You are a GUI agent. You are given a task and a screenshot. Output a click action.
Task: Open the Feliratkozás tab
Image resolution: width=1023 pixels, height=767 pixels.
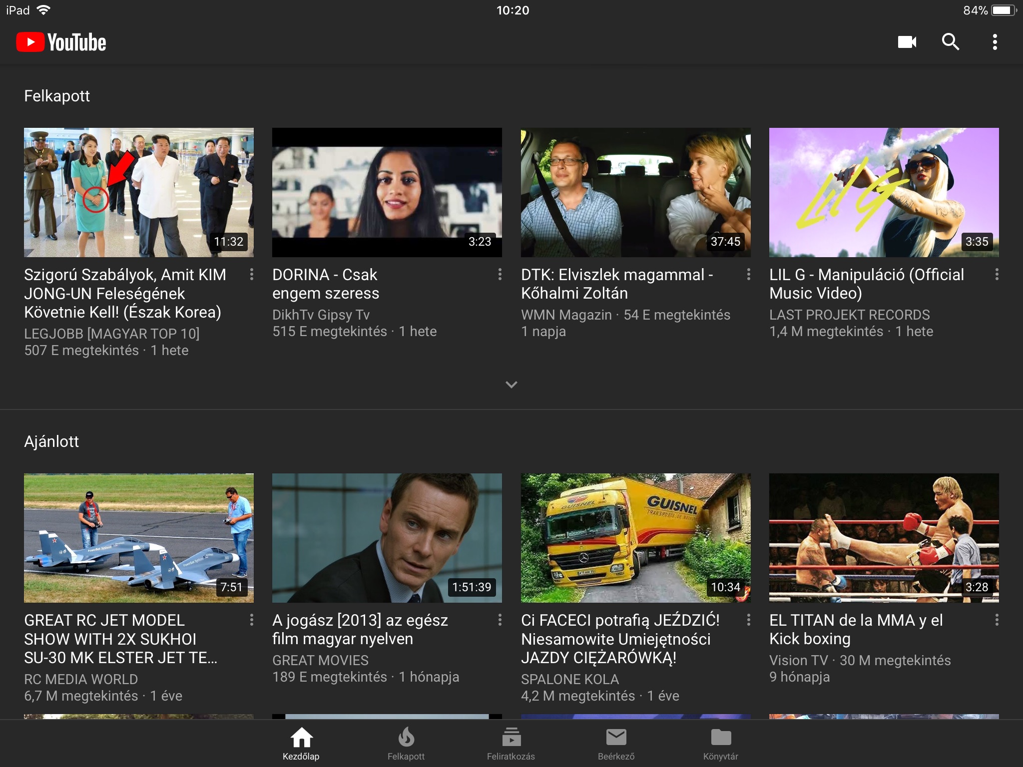[x=511, y=744]
